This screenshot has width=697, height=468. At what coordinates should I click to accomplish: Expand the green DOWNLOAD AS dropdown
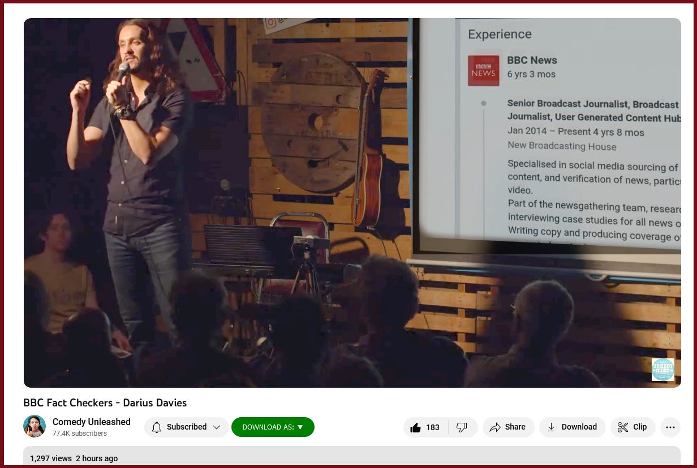pos(273,427)
